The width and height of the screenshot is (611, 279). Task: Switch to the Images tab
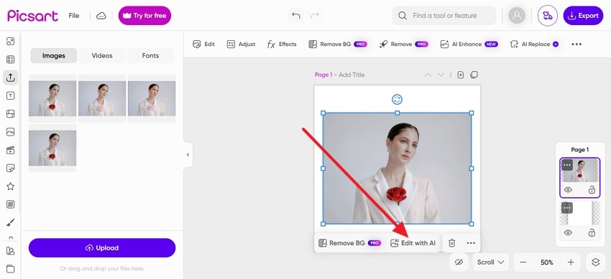point(54,55)
